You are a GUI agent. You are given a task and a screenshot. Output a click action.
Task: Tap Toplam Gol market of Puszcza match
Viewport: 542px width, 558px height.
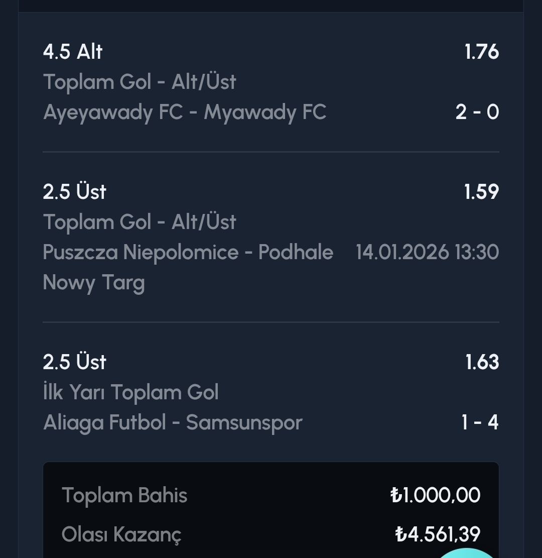140,222
